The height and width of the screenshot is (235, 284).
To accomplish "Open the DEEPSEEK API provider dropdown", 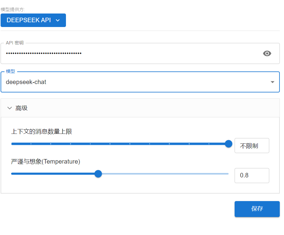I will (x=33, y=20).
